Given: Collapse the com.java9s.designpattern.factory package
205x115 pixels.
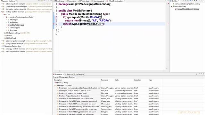Looking at the screenshot, I should click(x=5, y=17).
